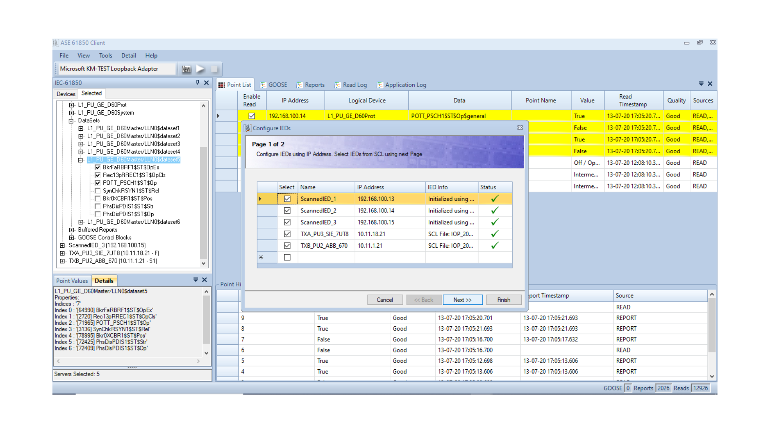Click the green status checkmark for ScannedIED_3
The height and width of the screenshot is (433, 770).
(495, 222)
